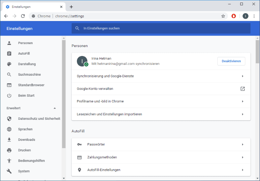This screenshot has width=260, height=181.
Task: Click the Chrome site info icon
Action: coord(34,16)
